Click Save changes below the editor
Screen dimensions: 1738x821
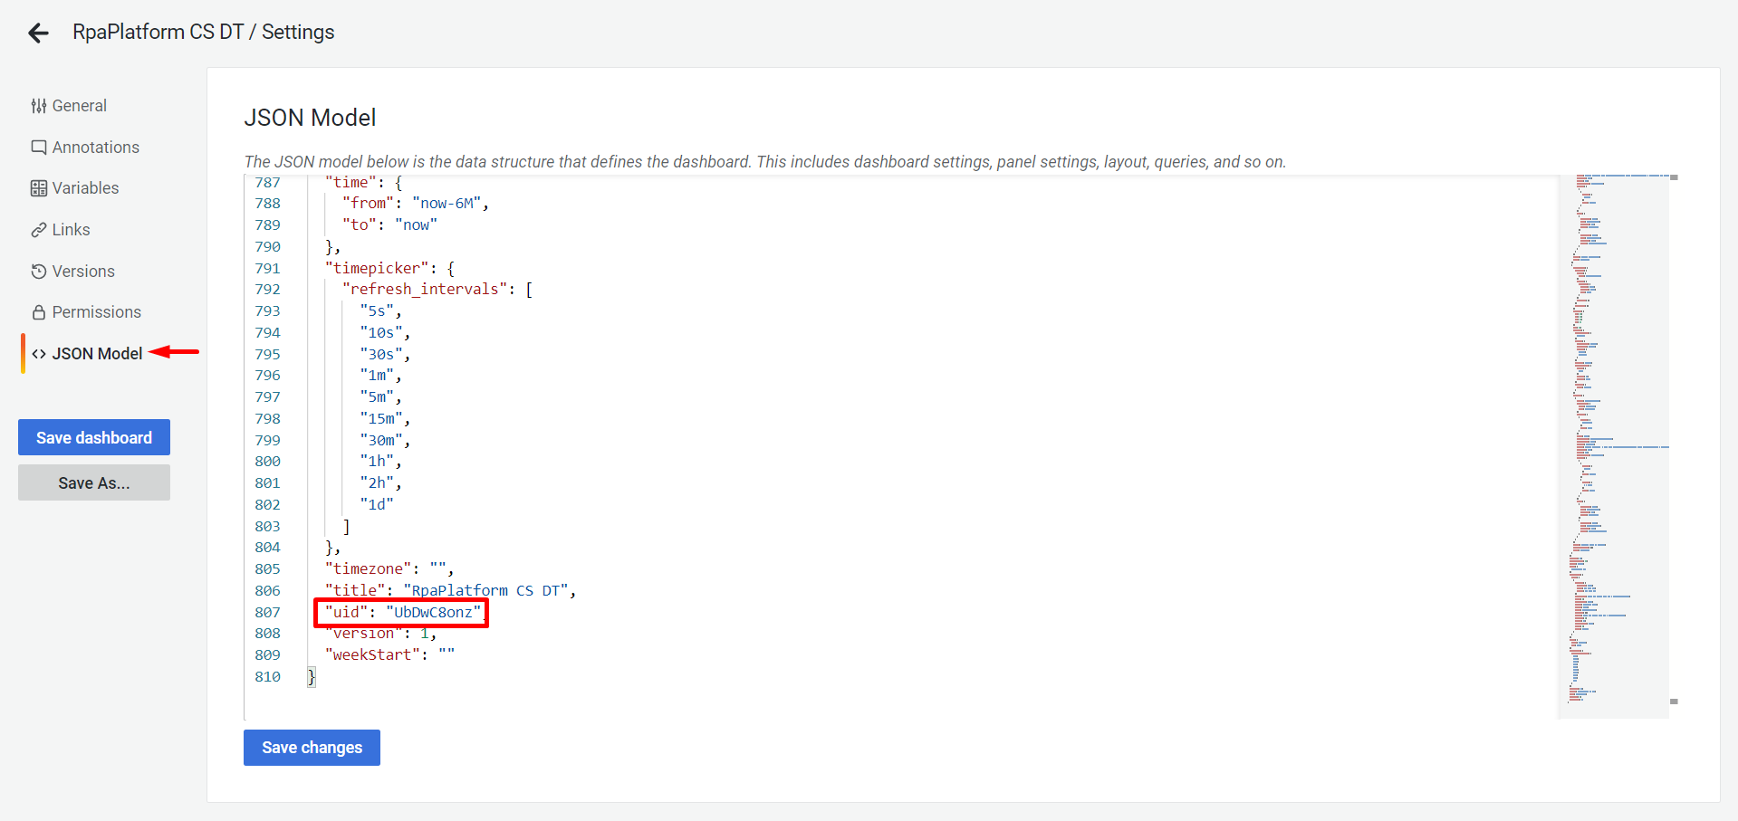coord(312,748)
